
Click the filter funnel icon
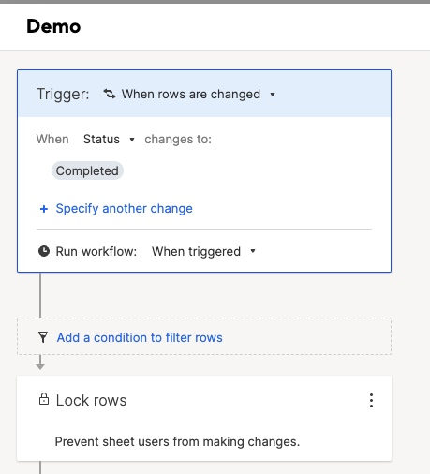[x=43, y=337]
